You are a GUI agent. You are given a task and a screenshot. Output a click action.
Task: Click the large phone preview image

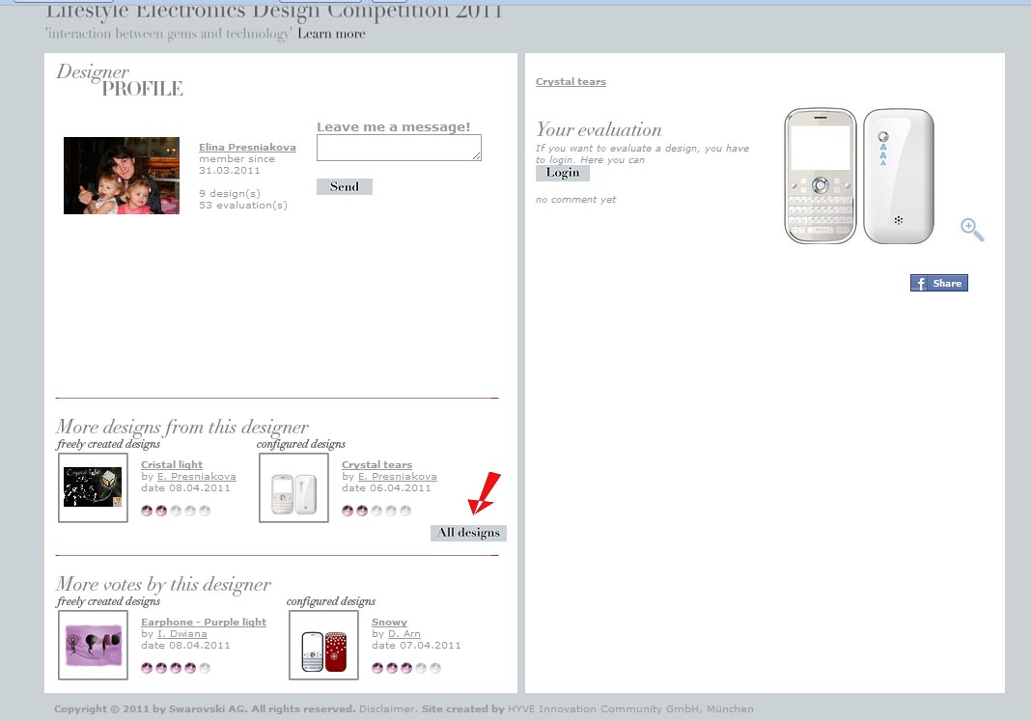point(859,176)
